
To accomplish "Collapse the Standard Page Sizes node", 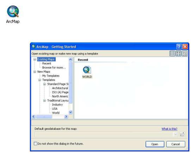I will pos(45,84).
